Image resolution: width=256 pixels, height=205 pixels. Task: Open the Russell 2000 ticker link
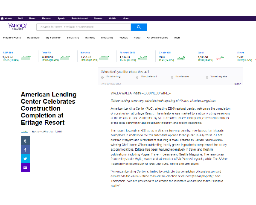pos(128,53)
